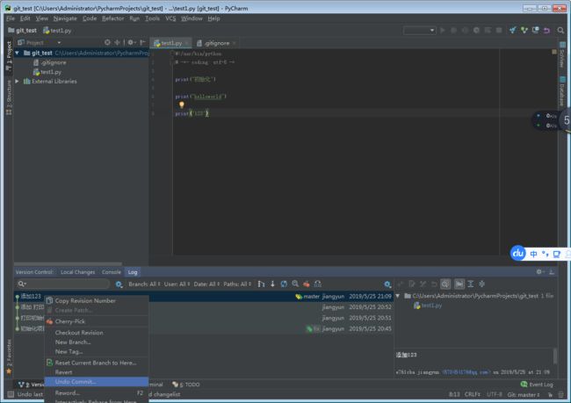Open the Navigate menu
This screenshot has height=403, width=571.
65,18
